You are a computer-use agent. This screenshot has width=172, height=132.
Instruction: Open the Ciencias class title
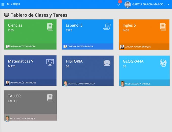(x=15, y=25)
